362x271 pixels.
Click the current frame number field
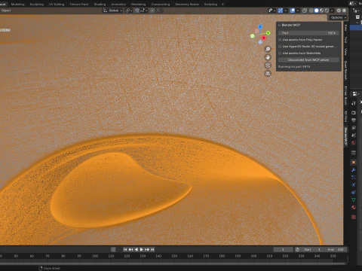coord(283,249)
